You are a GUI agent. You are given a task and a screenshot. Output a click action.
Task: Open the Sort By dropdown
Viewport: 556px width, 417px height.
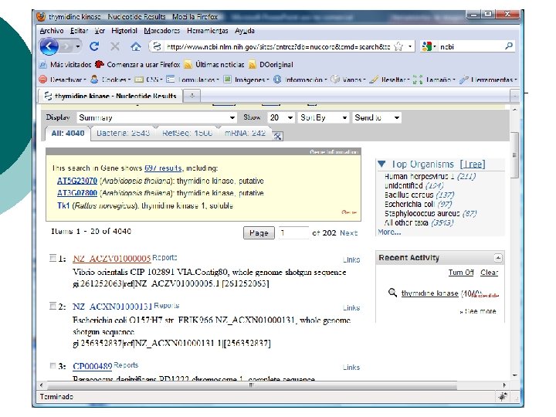pyautogui.click(x=324, y=117)
